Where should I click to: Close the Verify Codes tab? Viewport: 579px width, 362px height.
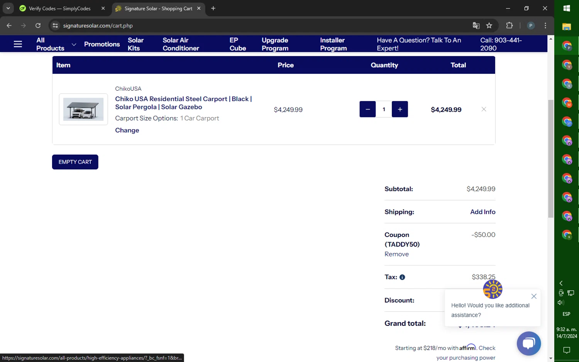pos(103,8)
